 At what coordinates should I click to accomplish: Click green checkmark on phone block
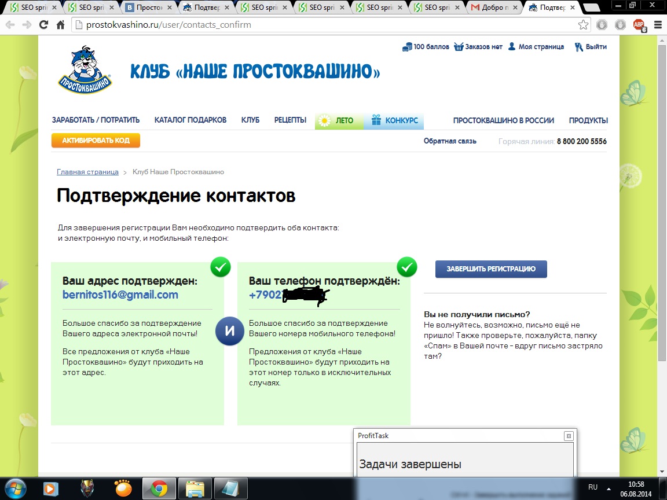coord(406,267)
